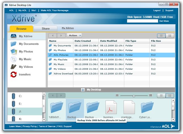Click the Logout link
This screenshot has height=134, width=183.
(x=157, y=10)
